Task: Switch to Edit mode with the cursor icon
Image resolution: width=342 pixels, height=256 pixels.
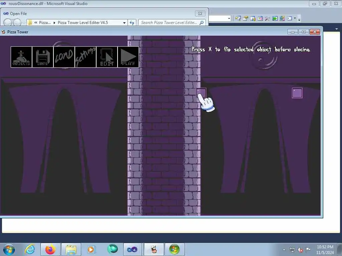Action: click(x=107, y=57)
